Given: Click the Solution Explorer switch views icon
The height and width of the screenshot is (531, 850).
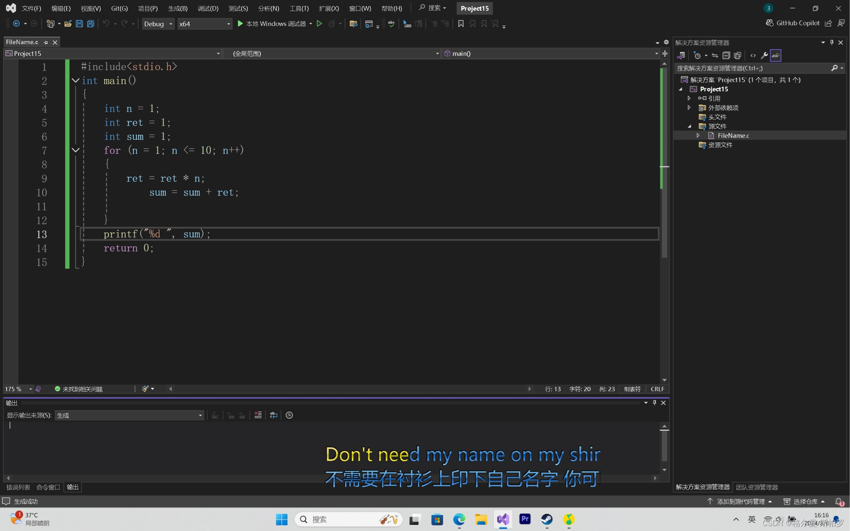Looking at the screenshot, I should coord(681,55).
